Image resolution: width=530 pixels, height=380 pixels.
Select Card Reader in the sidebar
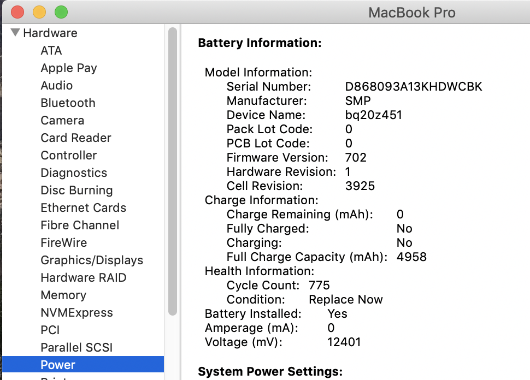76,138
